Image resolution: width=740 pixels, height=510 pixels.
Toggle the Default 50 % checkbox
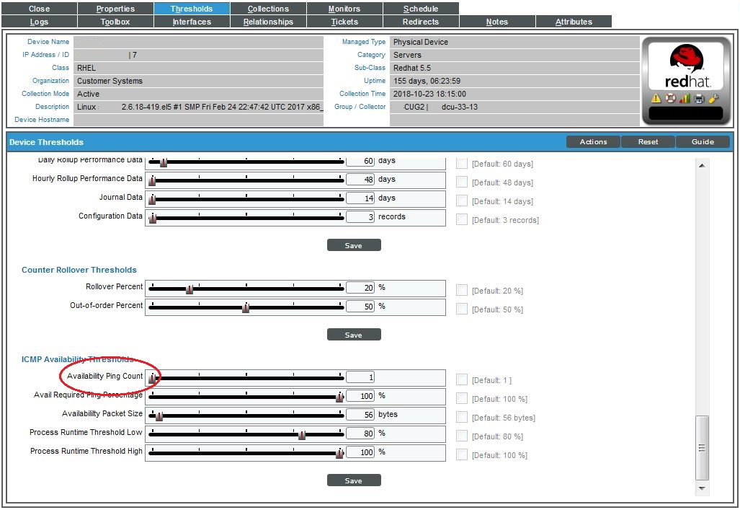tap(461, 309)
